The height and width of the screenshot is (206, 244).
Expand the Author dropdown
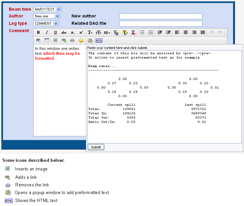[x=47, y=16]
